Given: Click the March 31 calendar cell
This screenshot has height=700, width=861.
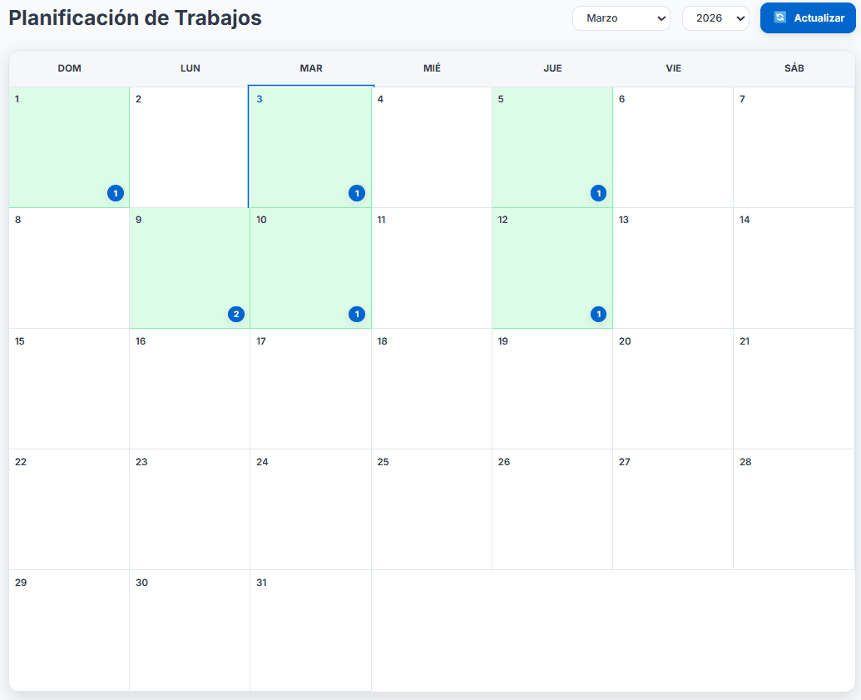Looking at the screenshot, I should click(311, 628).
